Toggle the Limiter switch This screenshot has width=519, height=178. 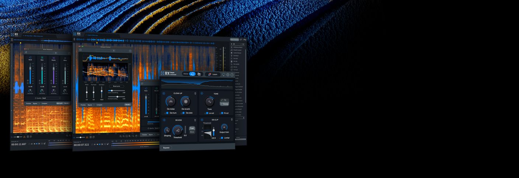222,137
